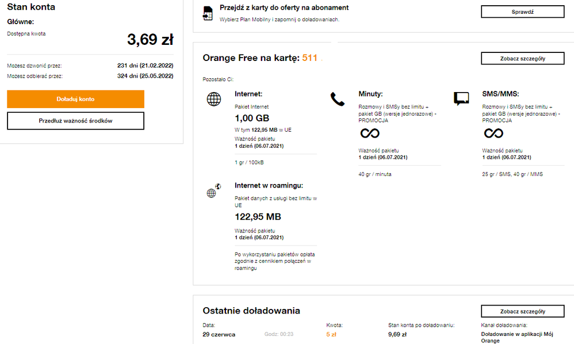Click the 29 czerwca top-up date
This screenshot has height=344, width=574.
219,334
